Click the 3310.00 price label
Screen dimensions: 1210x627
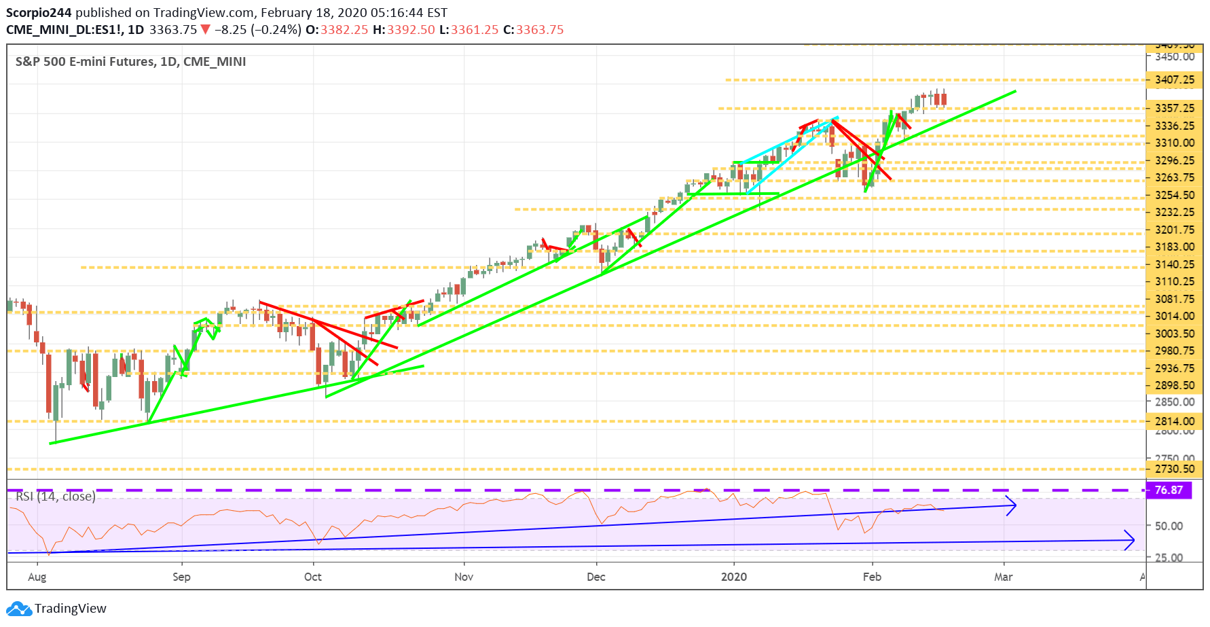(1175, 143)
